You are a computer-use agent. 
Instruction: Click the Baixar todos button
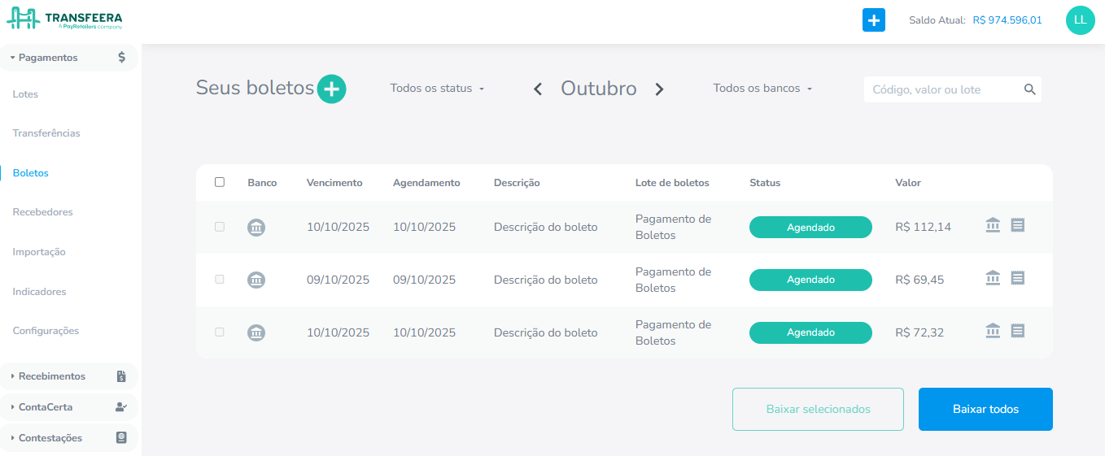click(985, 409)
